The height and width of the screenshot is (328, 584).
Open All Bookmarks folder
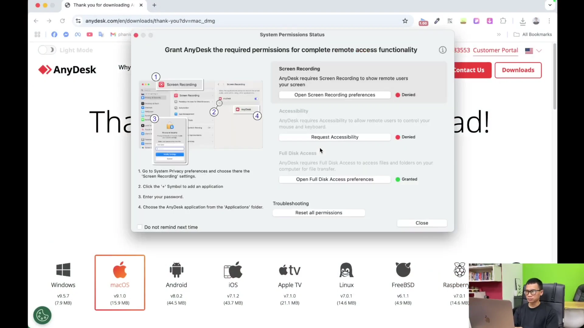533,35
